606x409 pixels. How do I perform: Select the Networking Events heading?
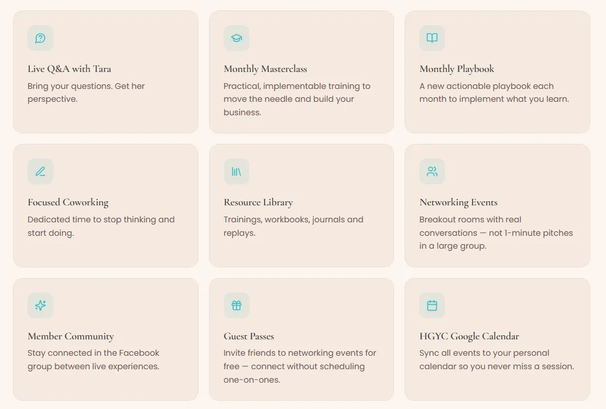[x=458, y=203]
